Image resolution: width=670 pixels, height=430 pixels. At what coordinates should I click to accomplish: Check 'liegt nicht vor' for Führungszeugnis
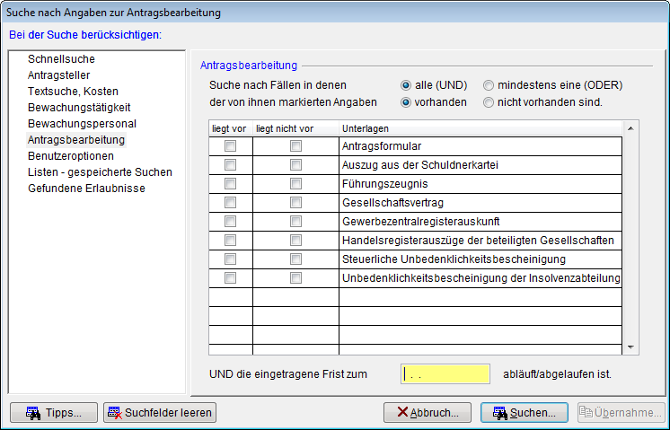(295, 184)
